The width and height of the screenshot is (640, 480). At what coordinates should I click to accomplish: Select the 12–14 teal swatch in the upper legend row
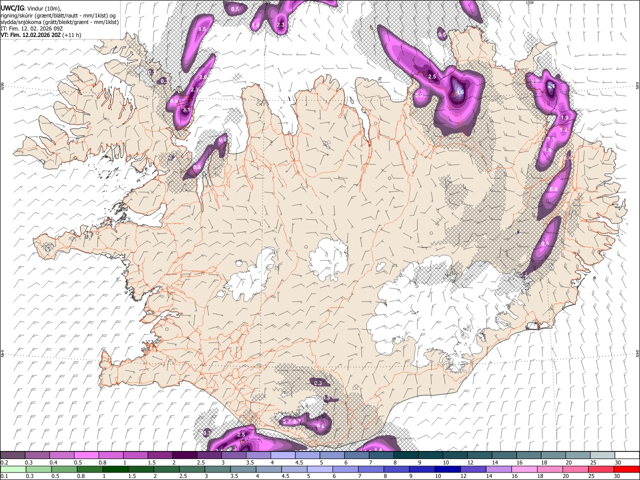click(x=479, y=455)
